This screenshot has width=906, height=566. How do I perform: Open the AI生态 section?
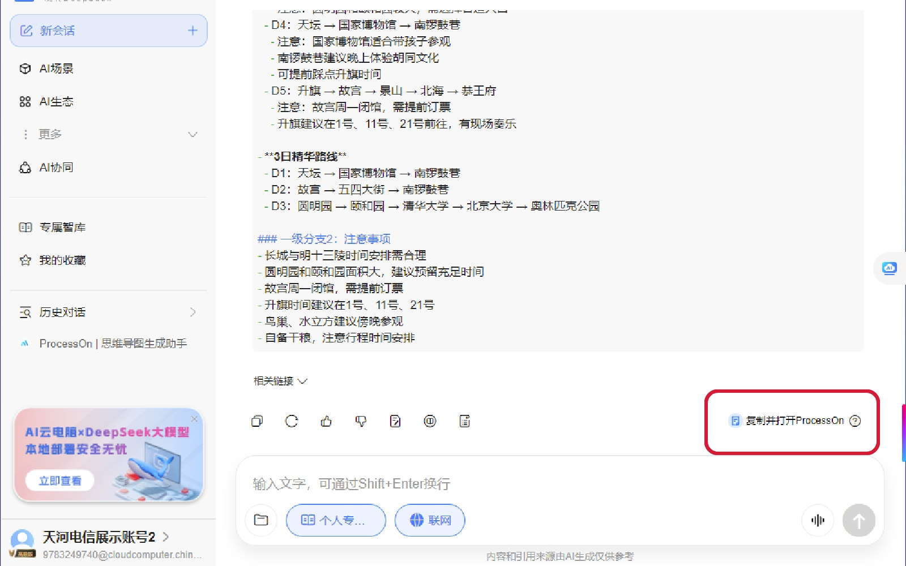55,101
